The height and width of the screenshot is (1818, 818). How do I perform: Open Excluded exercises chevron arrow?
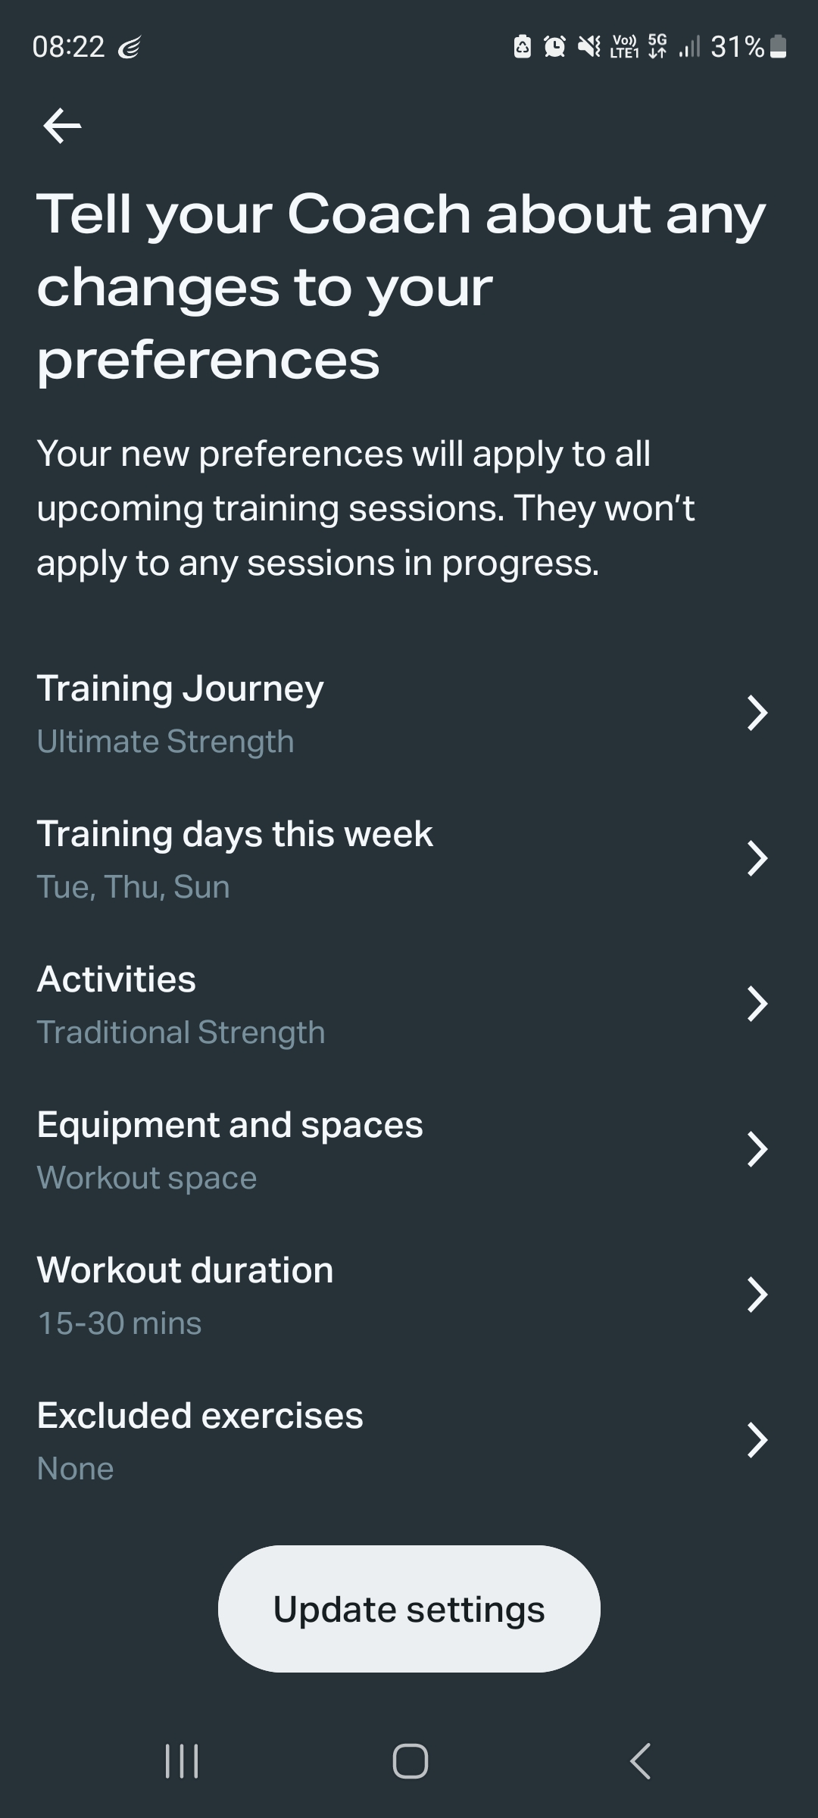pyautogui.click(x=757, y=1440)
